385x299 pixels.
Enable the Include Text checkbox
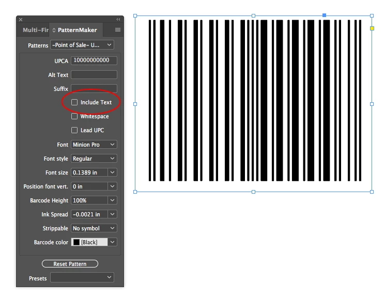pos(74,102)
